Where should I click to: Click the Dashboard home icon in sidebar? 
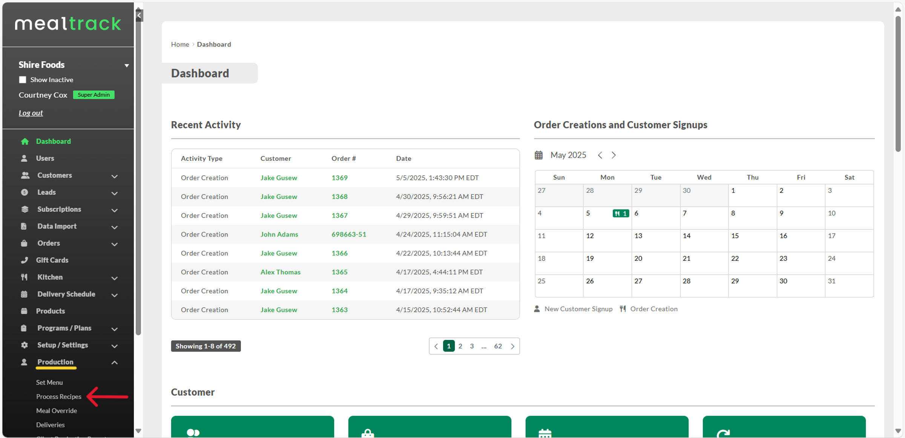click(25, 141)
